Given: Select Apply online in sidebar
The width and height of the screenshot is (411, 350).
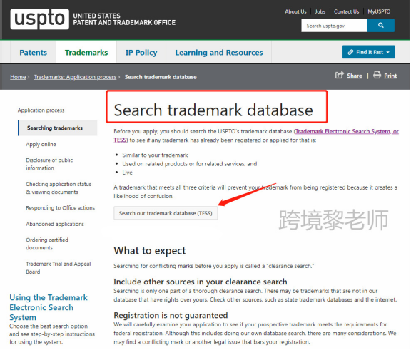Looking at the screenshot, I should tap(41, 144).
